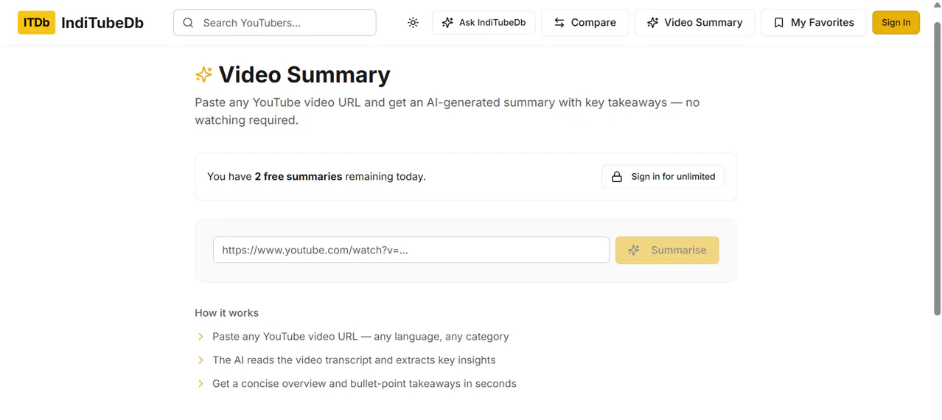The width and height of the screenshot is (942, 420).
Task: Click the 'Video Summary' page heading text
Action: 304,74
